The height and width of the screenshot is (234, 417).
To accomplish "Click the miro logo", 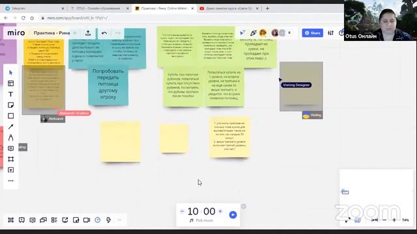I will 16,33.
